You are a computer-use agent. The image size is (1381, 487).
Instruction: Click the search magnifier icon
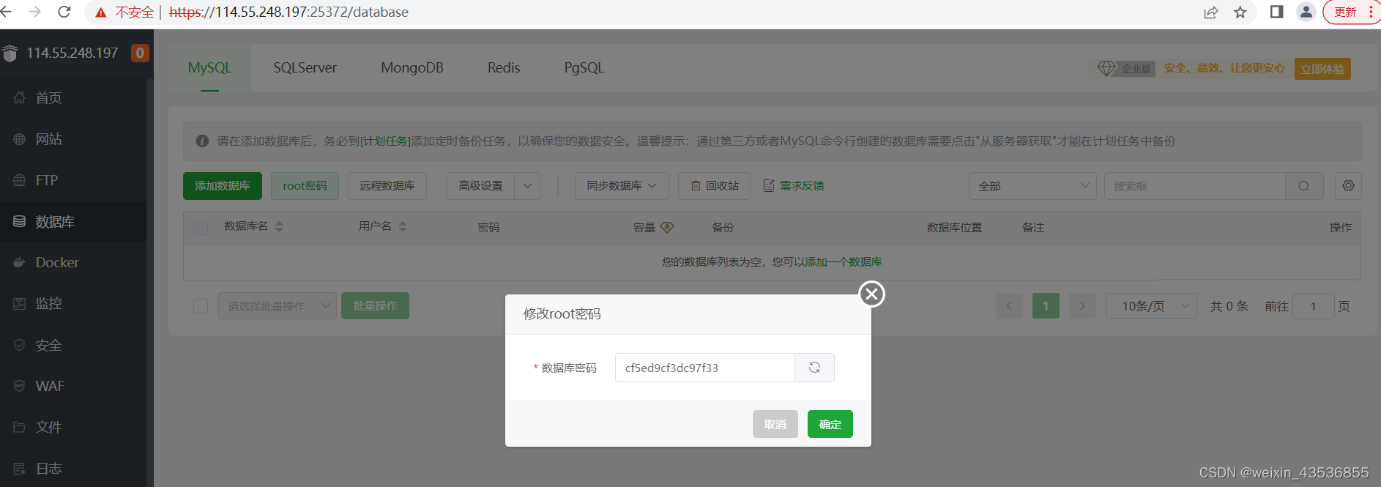pyautogui.click(x=1304, y=186)
